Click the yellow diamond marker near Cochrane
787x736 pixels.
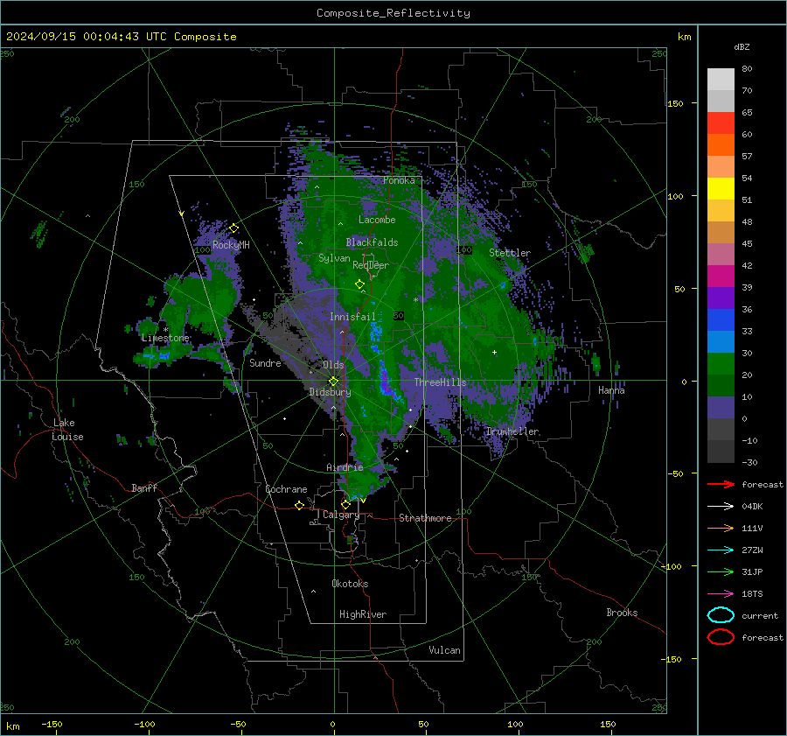[300, 505]
